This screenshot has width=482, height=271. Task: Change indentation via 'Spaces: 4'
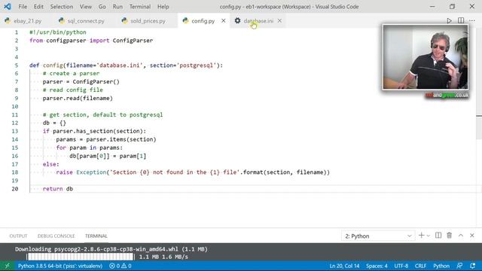[x=377, y=266]
